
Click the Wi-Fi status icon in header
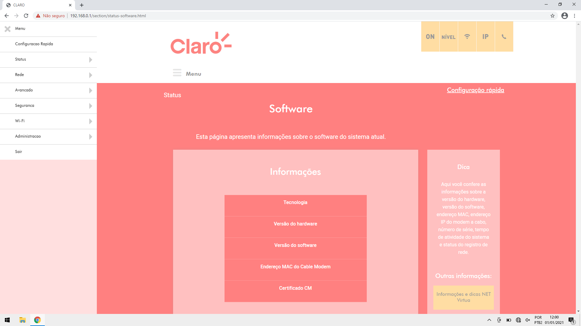[x=467, y=36]
